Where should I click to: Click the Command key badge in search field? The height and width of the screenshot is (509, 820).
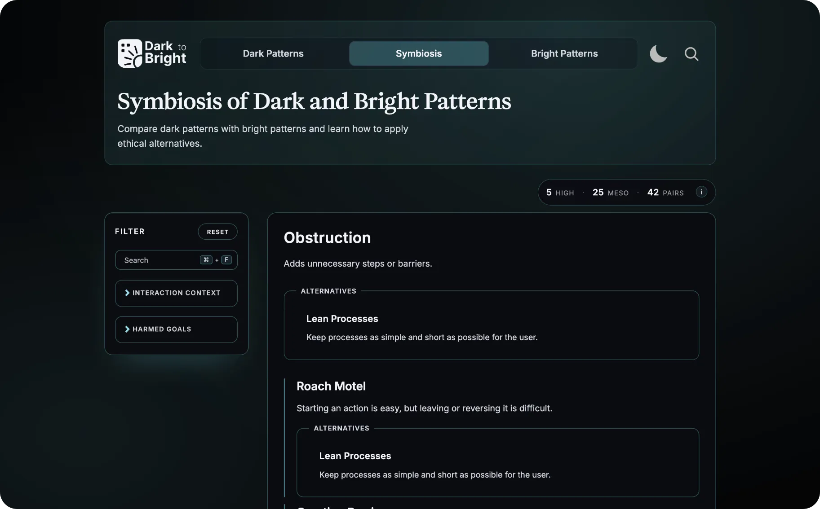[206, 260]
